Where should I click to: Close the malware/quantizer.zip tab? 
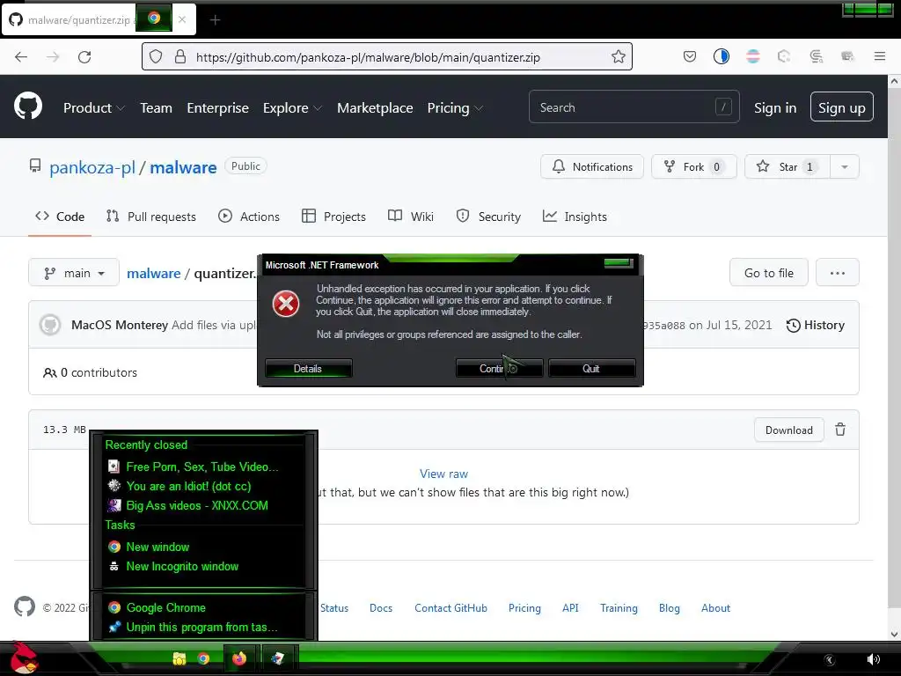[x=182, y=19]
